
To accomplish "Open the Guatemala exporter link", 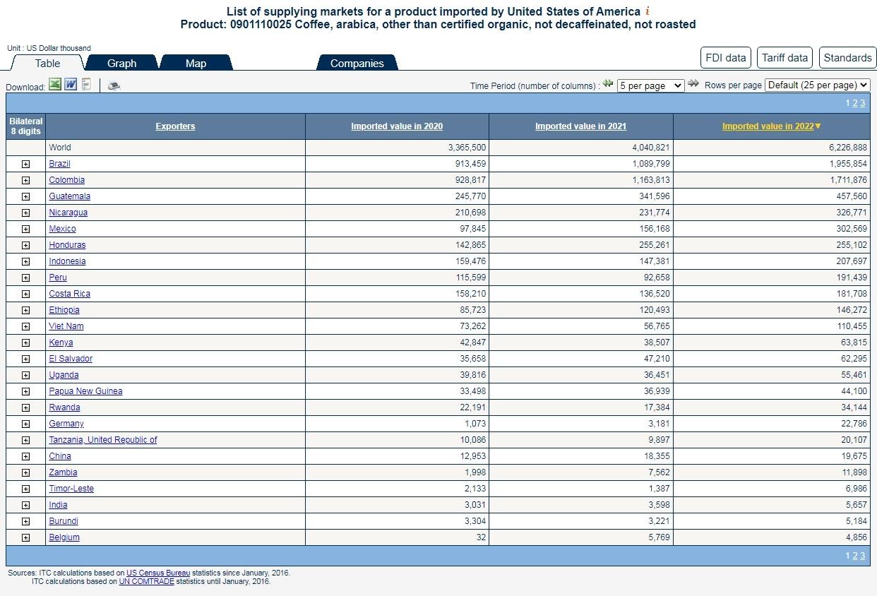I will 69,196.
